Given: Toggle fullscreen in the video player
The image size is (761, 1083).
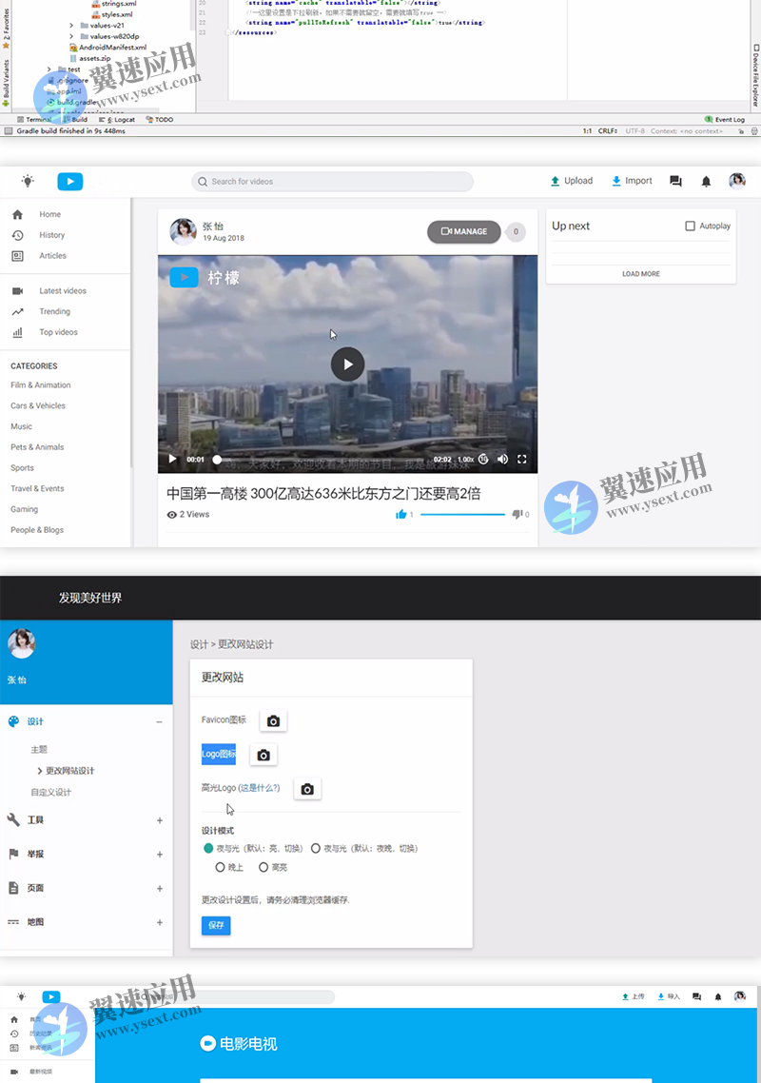Looking at the screenshot, I should point(521,459).
